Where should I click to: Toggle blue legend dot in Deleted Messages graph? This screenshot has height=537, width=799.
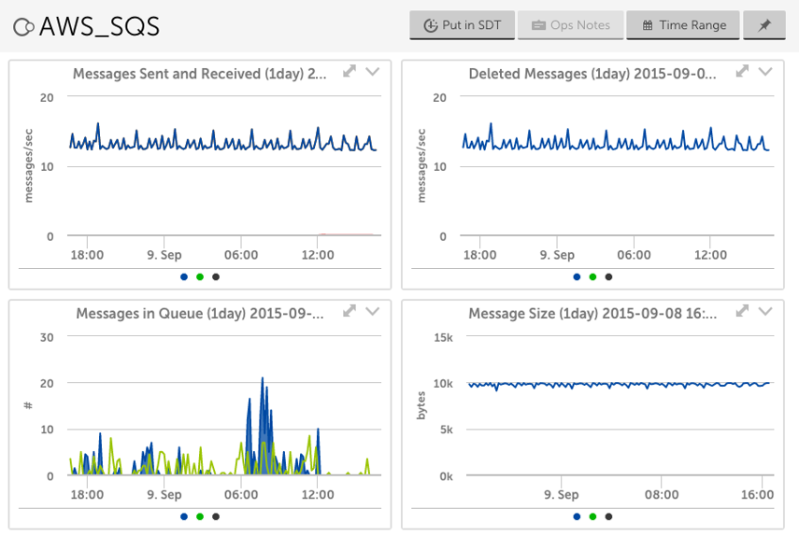tap(577, 276)
